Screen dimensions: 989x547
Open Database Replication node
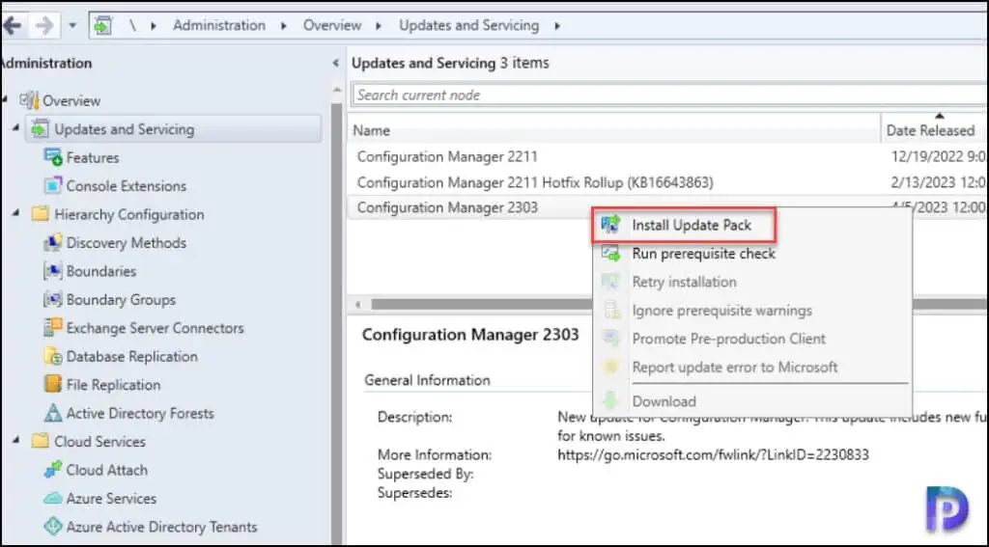click(131, 357)
